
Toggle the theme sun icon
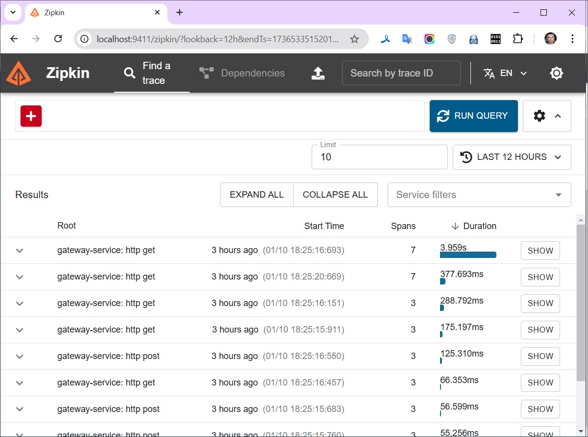coord(556,73)
